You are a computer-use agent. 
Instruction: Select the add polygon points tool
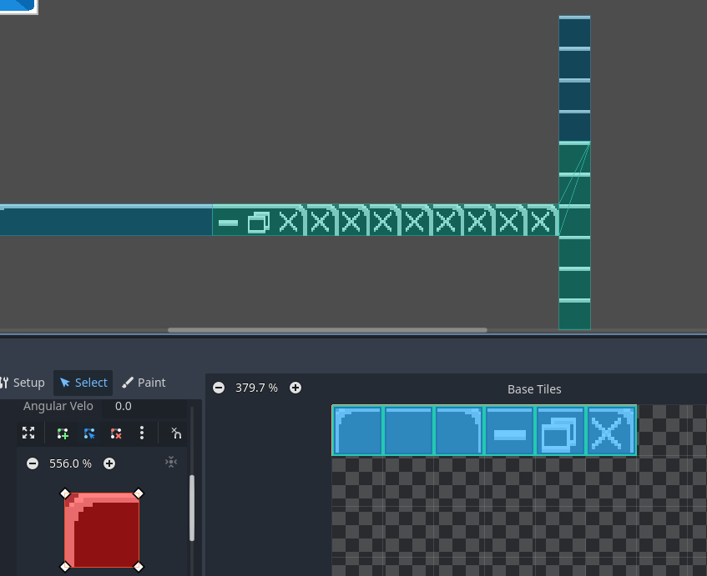pos(63,433)
